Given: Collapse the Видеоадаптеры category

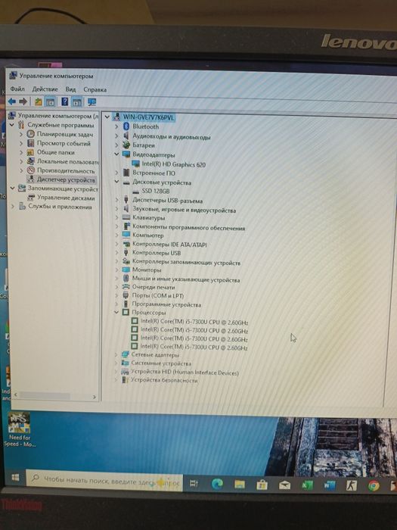Looking at the screenshot, I should (116, 154).
